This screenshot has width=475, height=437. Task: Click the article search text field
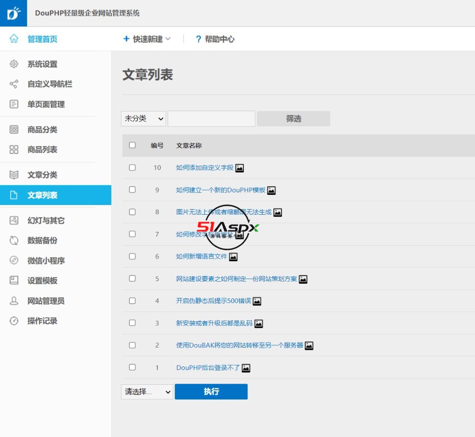211,119
